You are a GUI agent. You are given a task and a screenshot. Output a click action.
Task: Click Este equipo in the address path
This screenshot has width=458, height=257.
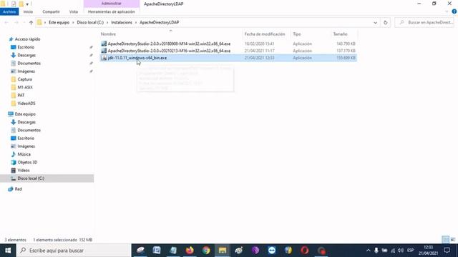coord(59,22)
